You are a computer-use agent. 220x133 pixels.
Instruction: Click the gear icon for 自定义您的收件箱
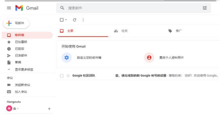pyautogui.click(x=66, y=57)
